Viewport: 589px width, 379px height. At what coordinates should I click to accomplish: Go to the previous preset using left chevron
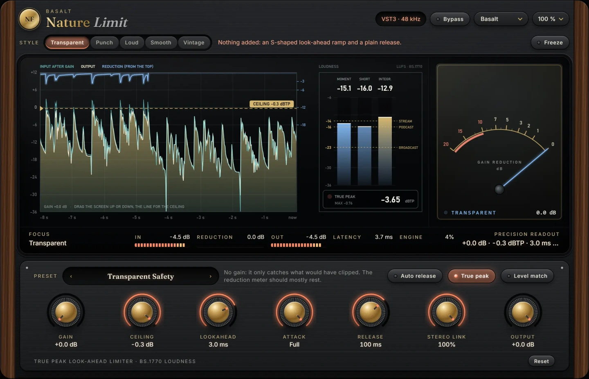point(71,276)
